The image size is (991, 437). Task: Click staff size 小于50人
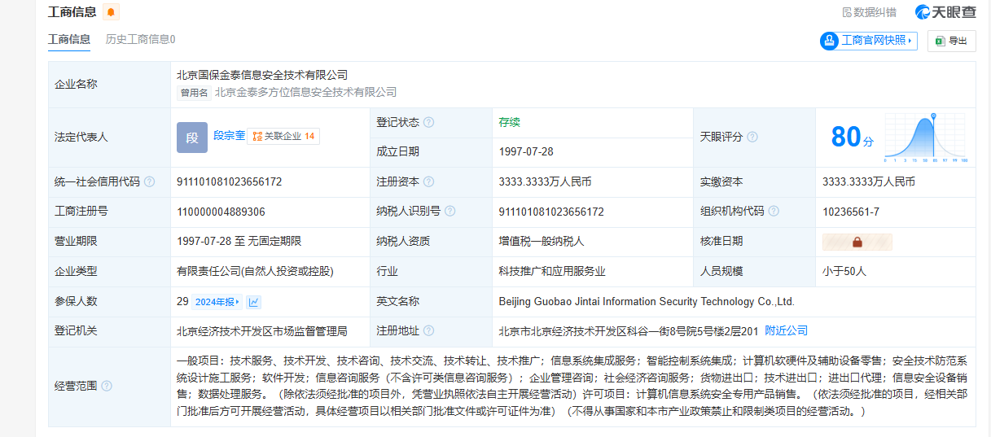click(x=844, y=271)
